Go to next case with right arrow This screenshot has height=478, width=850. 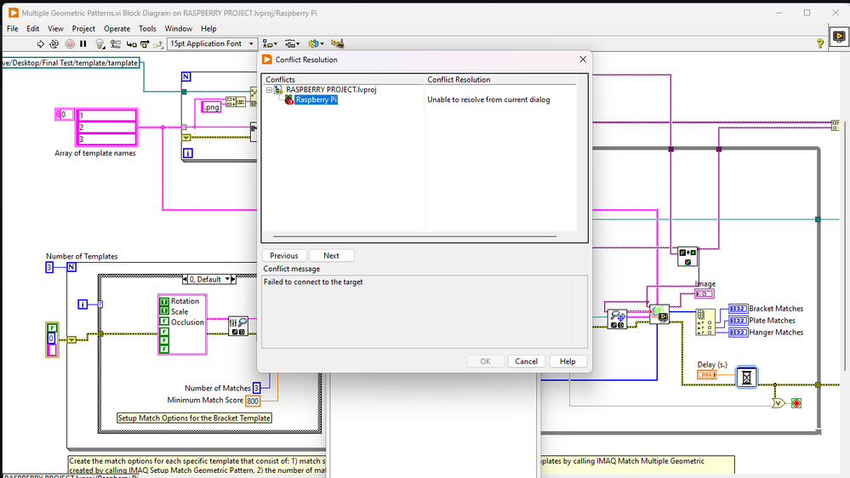(x=234, y=279)
